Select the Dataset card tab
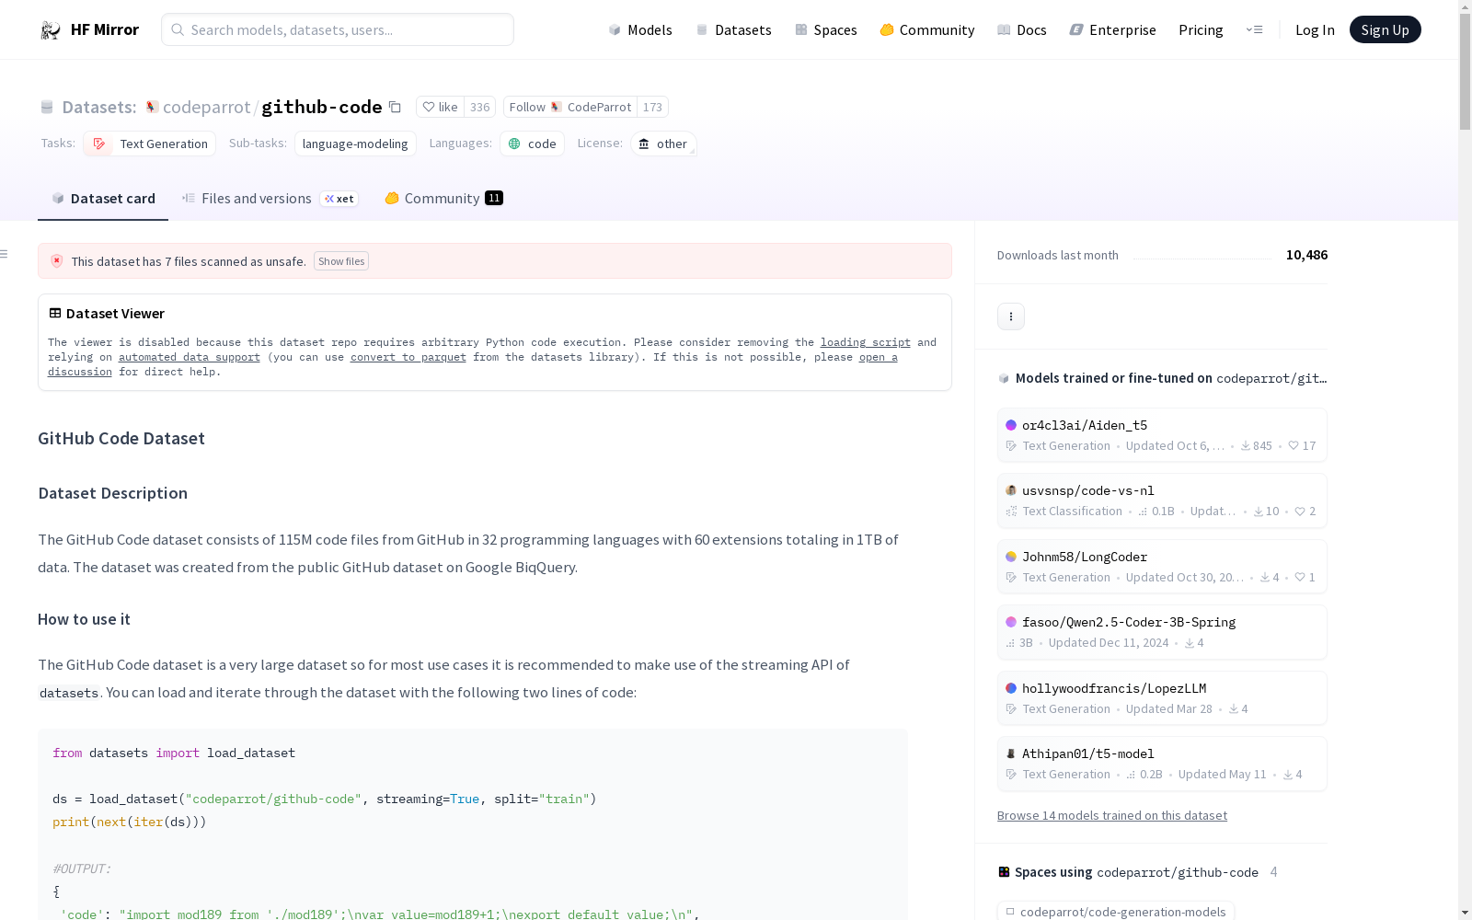 (103, 199)
